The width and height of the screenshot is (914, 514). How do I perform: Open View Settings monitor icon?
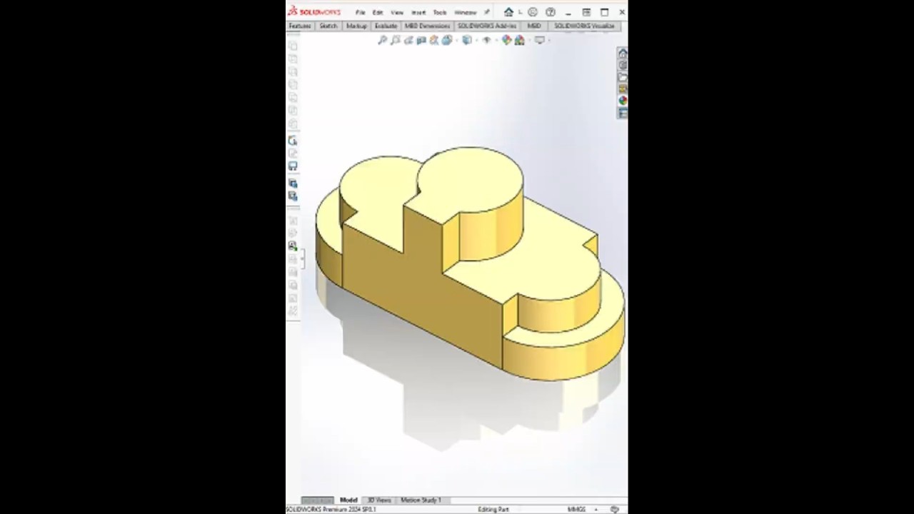point(539,40)
